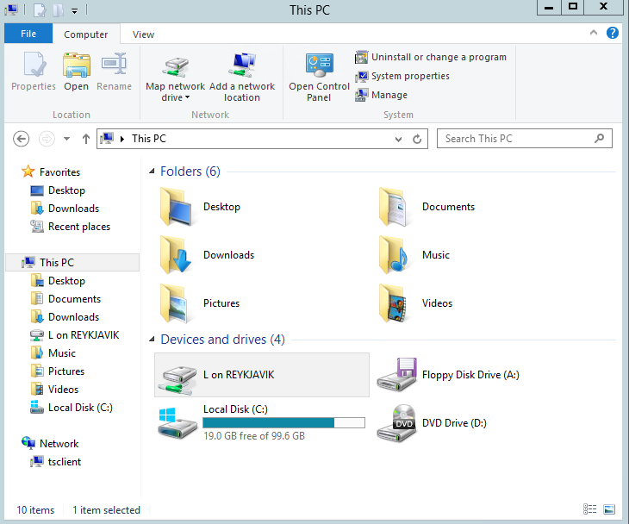Click Uninstall or change a program
Screen dimensions: 629x524
431,57
